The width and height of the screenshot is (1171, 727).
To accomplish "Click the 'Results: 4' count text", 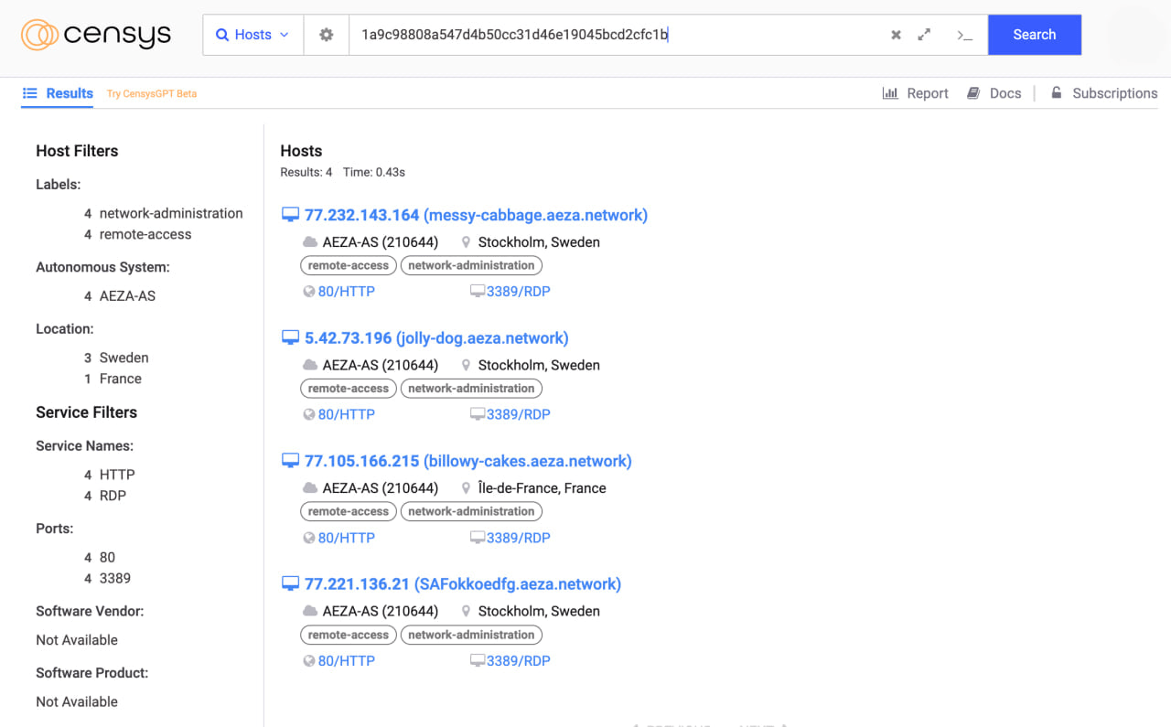I will click(x=306, y=172).
